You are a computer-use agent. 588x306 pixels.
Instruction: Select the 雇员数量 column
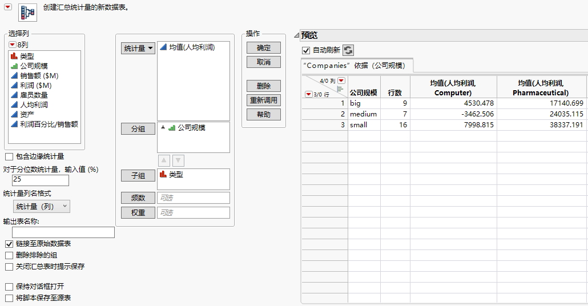(x=34, y=95)
